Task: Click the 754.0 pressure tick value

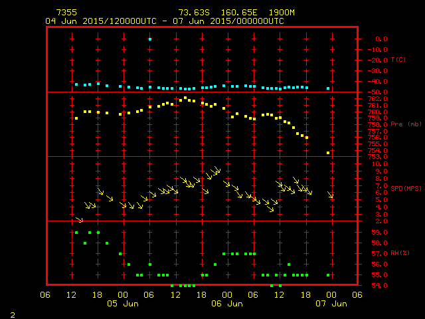Action: (x=378, y=150)
